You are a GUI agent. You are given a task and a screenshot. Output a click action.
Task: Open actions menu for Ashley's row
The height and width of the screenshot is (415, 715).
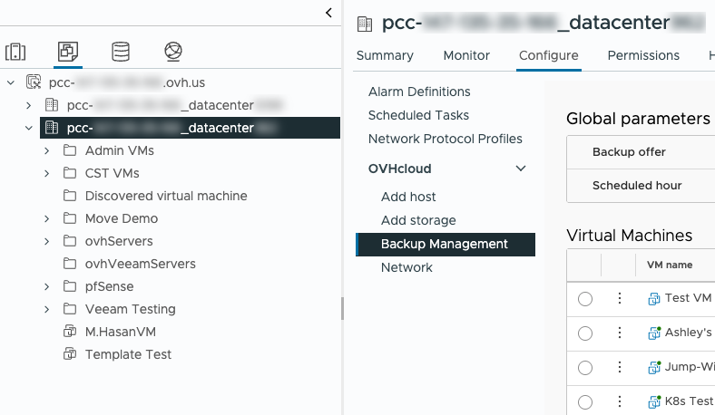pos(619,333)
